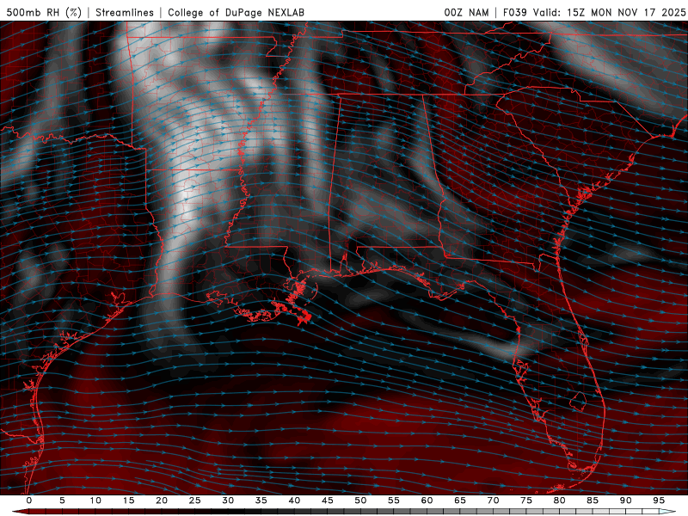Click the color bar label "70"
Screen dimensions: 688x516
(493, 501)
